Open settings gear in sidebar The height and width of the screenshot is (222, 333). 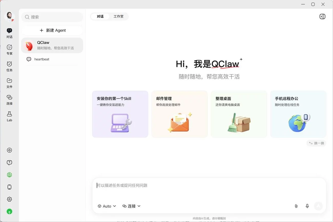coord(9,199)
